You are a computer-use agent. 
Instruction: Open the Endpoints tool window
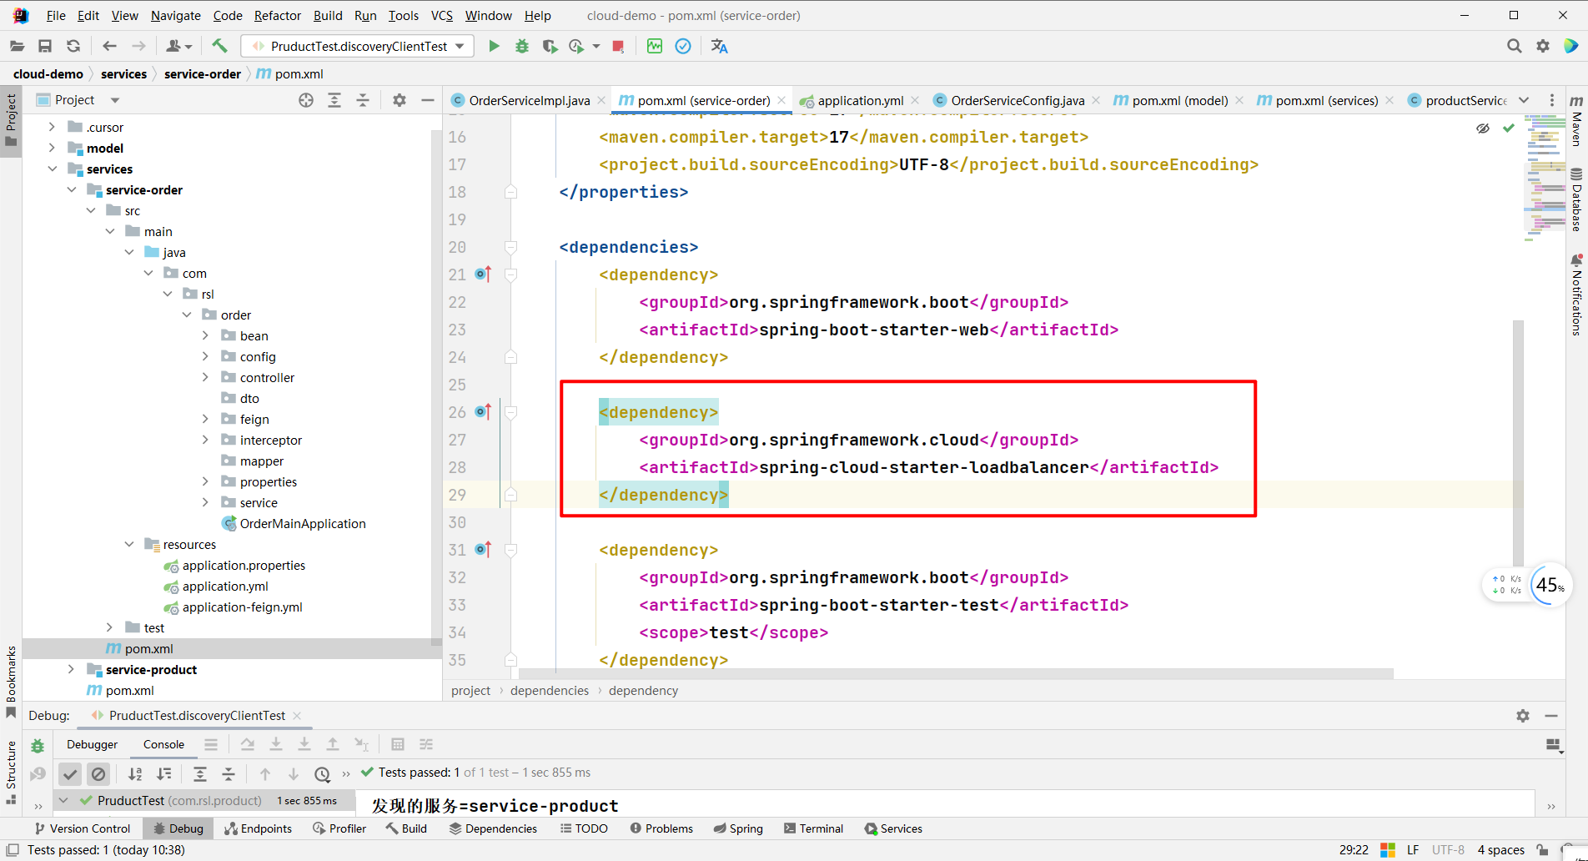pos(259,828)
